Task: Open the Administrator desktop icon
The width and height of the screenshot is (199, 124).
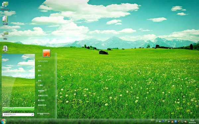Action: [x=5, y=6]
